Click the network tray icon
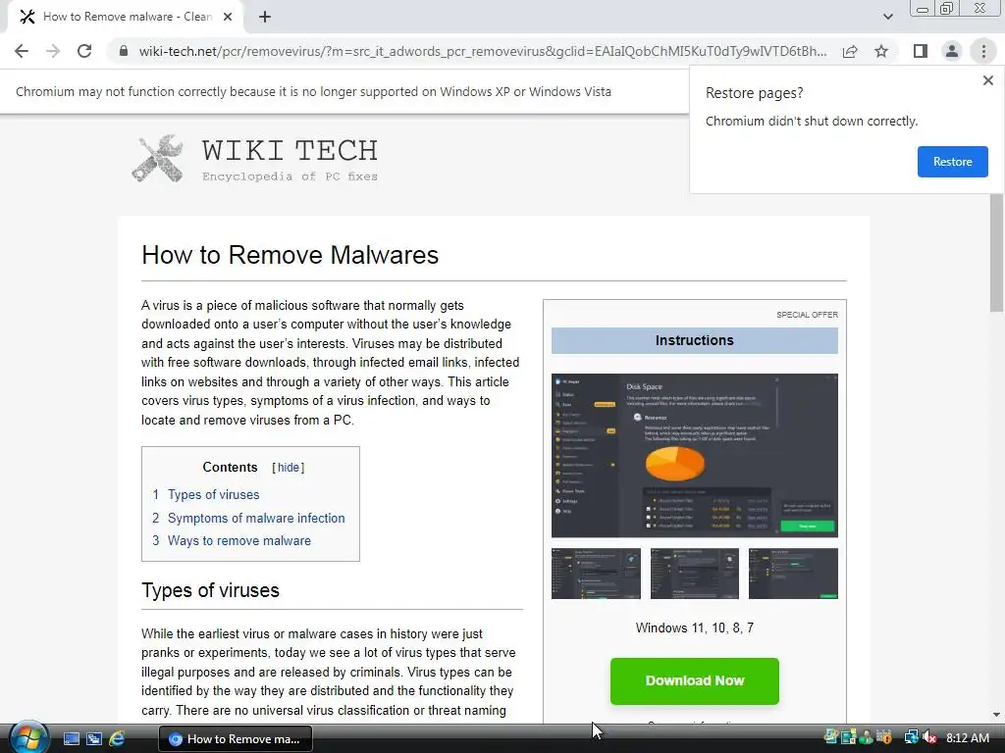 (911, 737)
